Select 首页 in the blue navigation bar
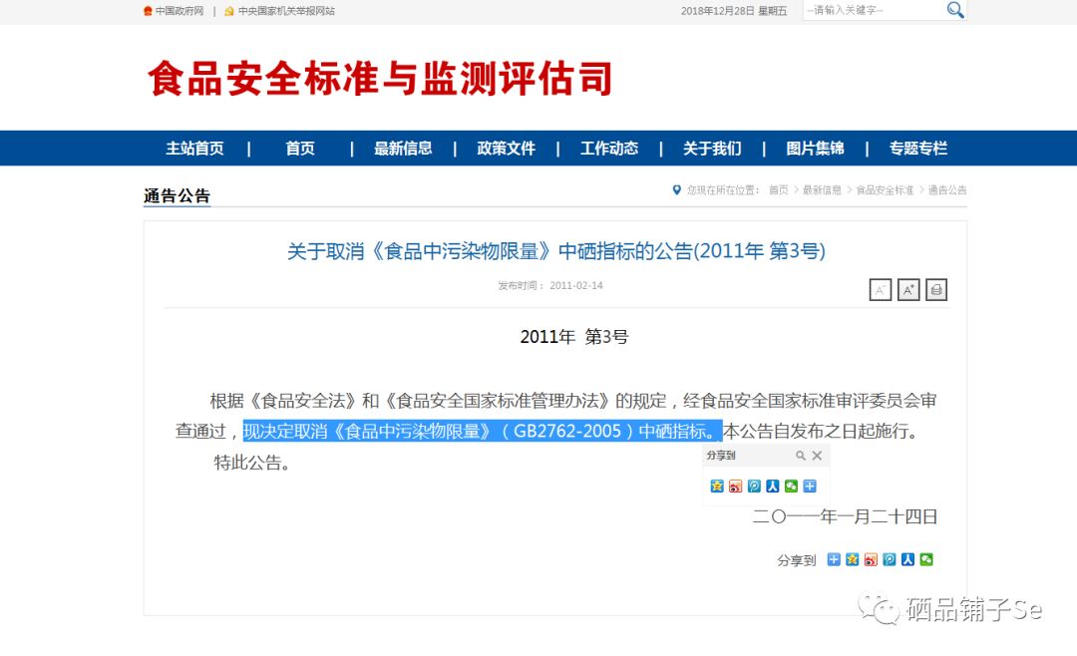The width and height of the screenshot is (1077, 656). [x=300, y=149]
